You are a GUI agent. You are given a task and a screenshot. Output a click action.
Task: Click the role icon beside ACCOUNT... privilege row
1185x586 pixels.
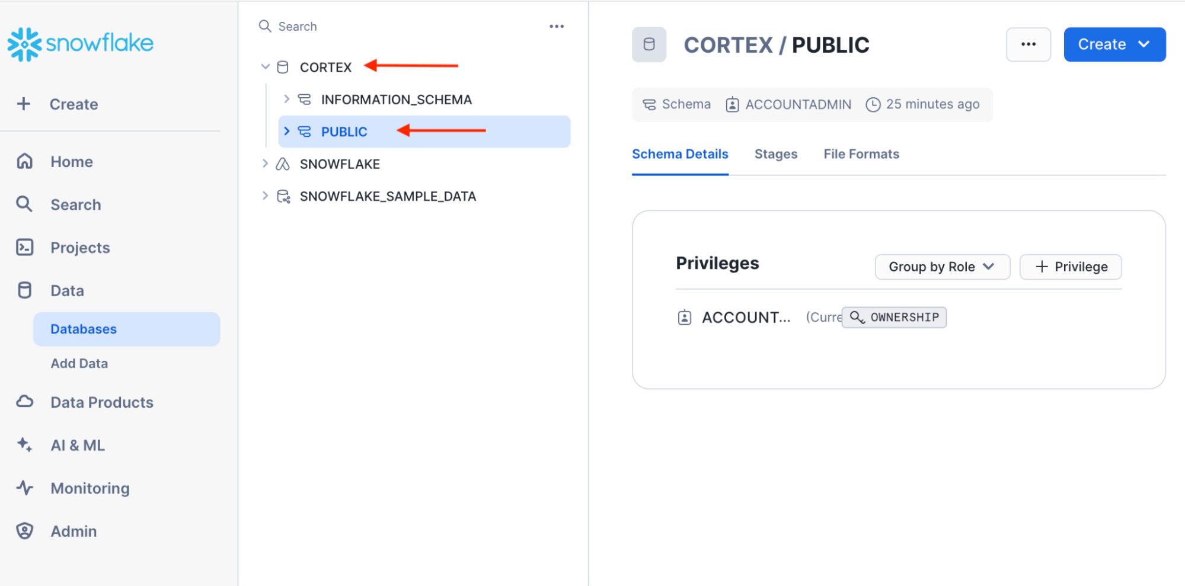tap(685, 318)
